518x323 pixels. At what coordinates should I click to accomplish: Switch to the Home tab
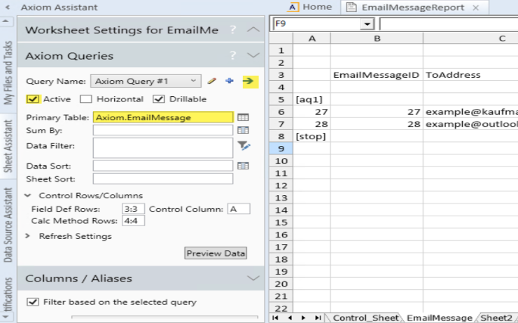click(310, 7)
